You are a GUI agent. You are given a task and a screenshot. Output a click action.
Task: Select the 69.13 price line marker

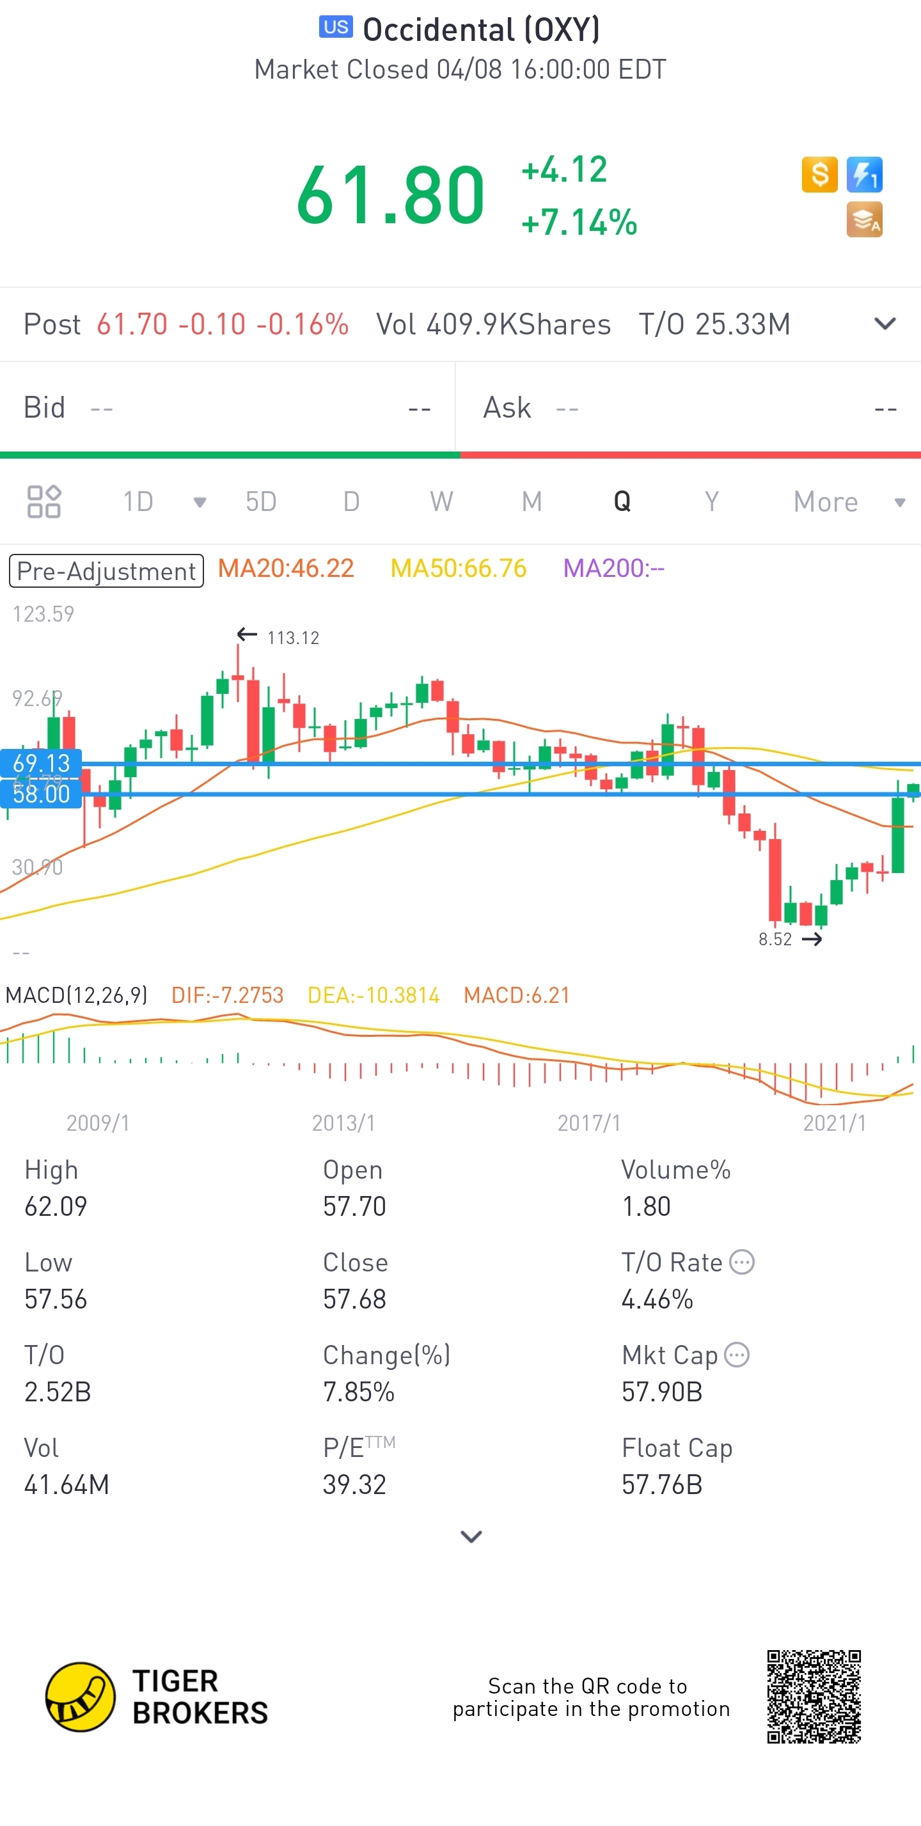41,764
